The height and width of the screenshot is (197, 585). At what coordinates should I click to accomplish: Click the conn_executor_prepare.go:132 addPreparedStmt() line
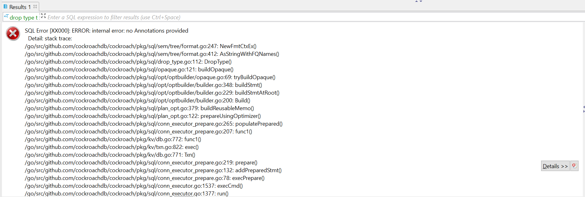[x=153, y=170]
